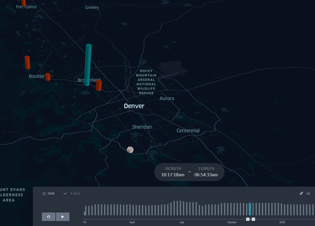Image resolution: width=315 pixels, height=226 pixels.
Task: Click the July label on the timeline
Action: (x=182, y=222)
